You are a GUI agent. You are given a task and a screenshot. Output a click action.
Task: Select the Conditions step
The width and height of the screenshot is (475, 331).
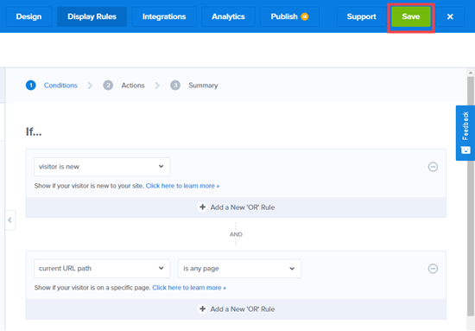60,86
